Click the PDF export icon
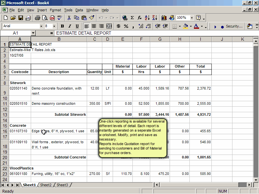 pyautogui.click(x=52, y=18)
